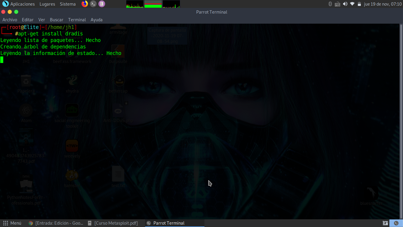Open the Sistema menu
This screenshot has width=403, height=227.
tap(68, 4)
